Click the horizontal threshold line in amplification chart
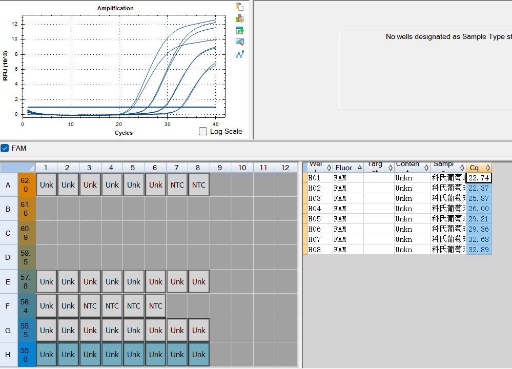This screenshot has height=369, width=512. (121, 107)
